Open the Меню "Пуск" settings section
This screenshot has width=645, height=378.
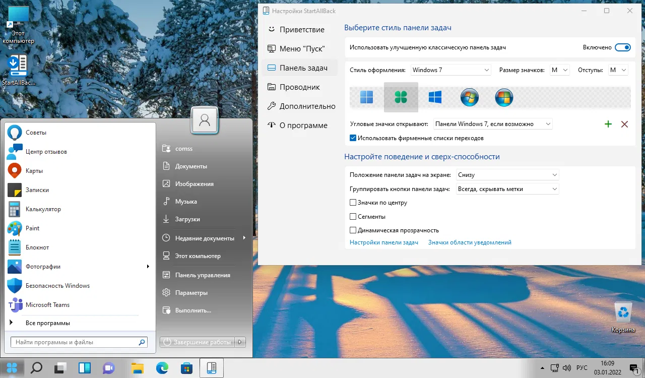click(x=302, y=49)
